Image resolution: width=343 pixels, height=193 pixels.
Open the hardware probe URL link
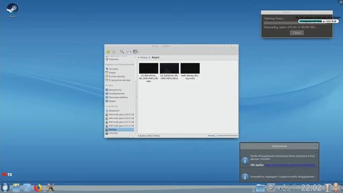click(290, 165)
